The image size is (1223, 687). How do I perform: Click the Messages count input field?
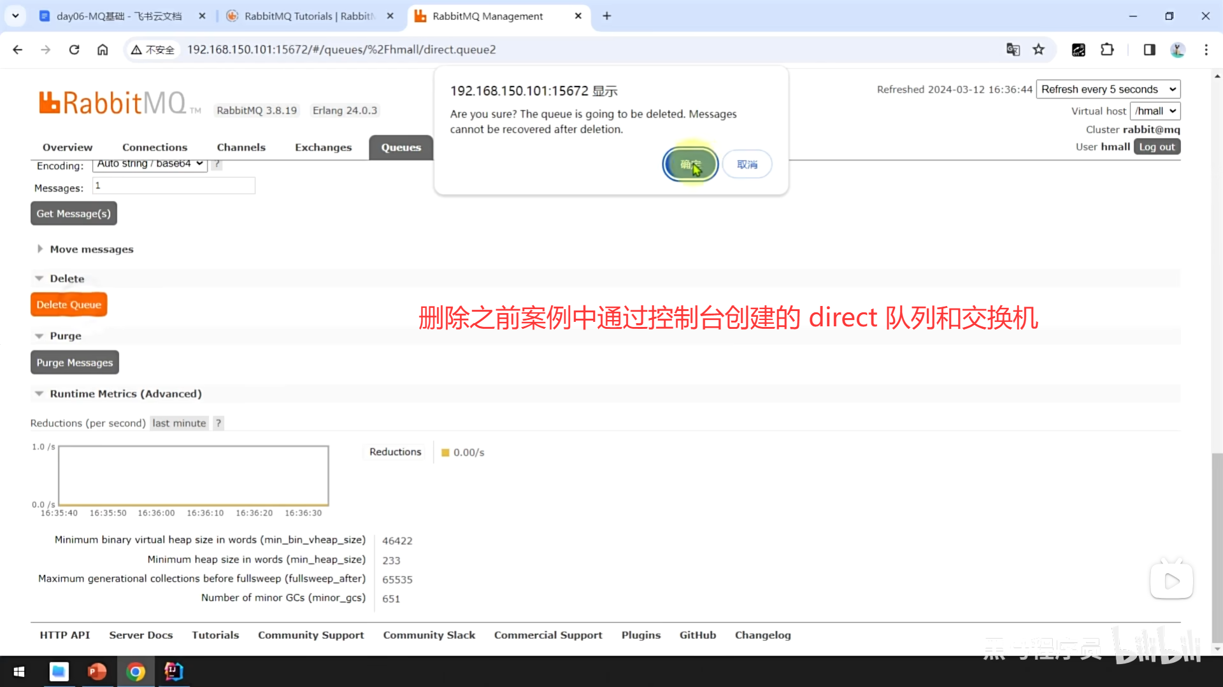[x=173, y=186]
